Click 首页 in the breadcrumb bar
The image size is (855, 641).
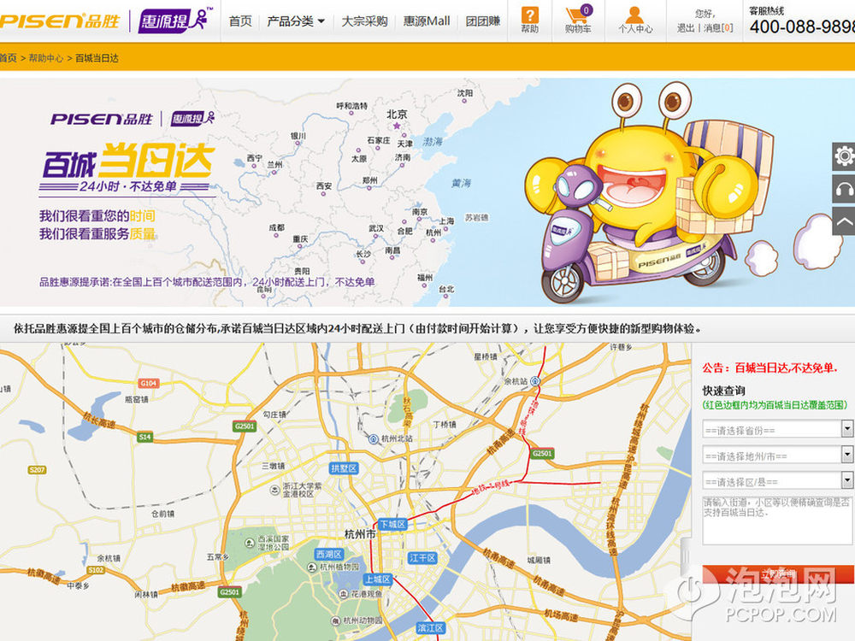coord(9,58)
